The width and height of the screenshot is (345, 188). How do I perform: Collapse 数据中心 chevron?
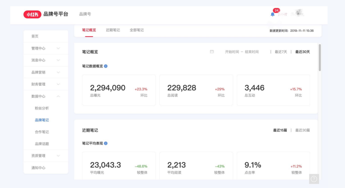(x=58, y=96)
